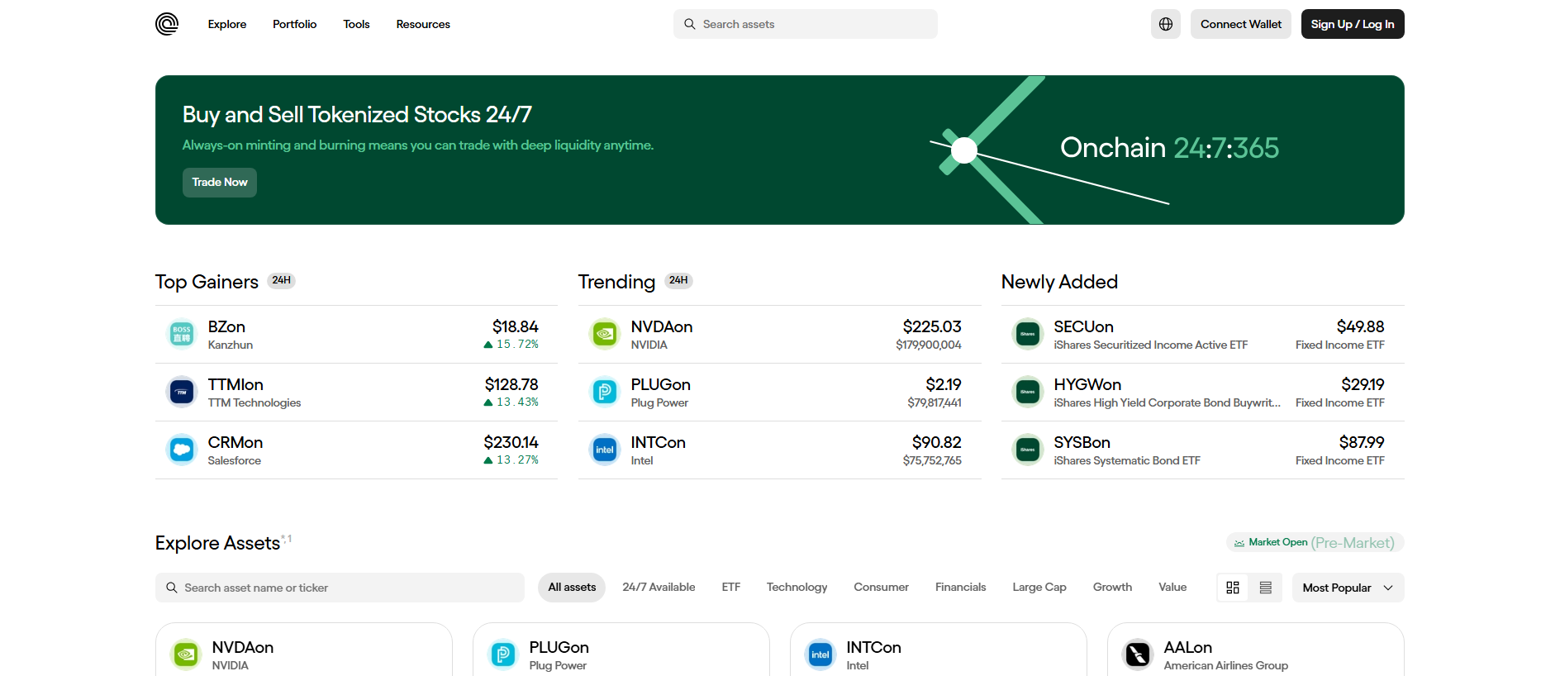Click the Ondo logo icon

pyautogui.click(x=167, y=24)
